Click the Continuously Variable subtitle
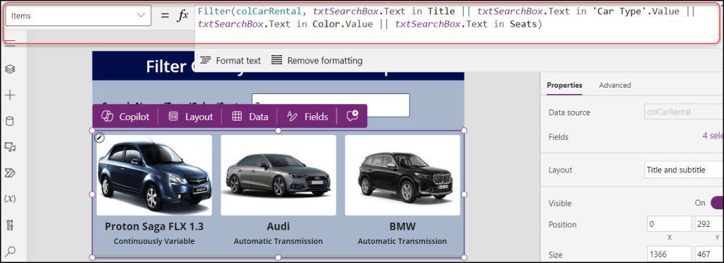Screen dimensions: 724x263 [154, 241]
